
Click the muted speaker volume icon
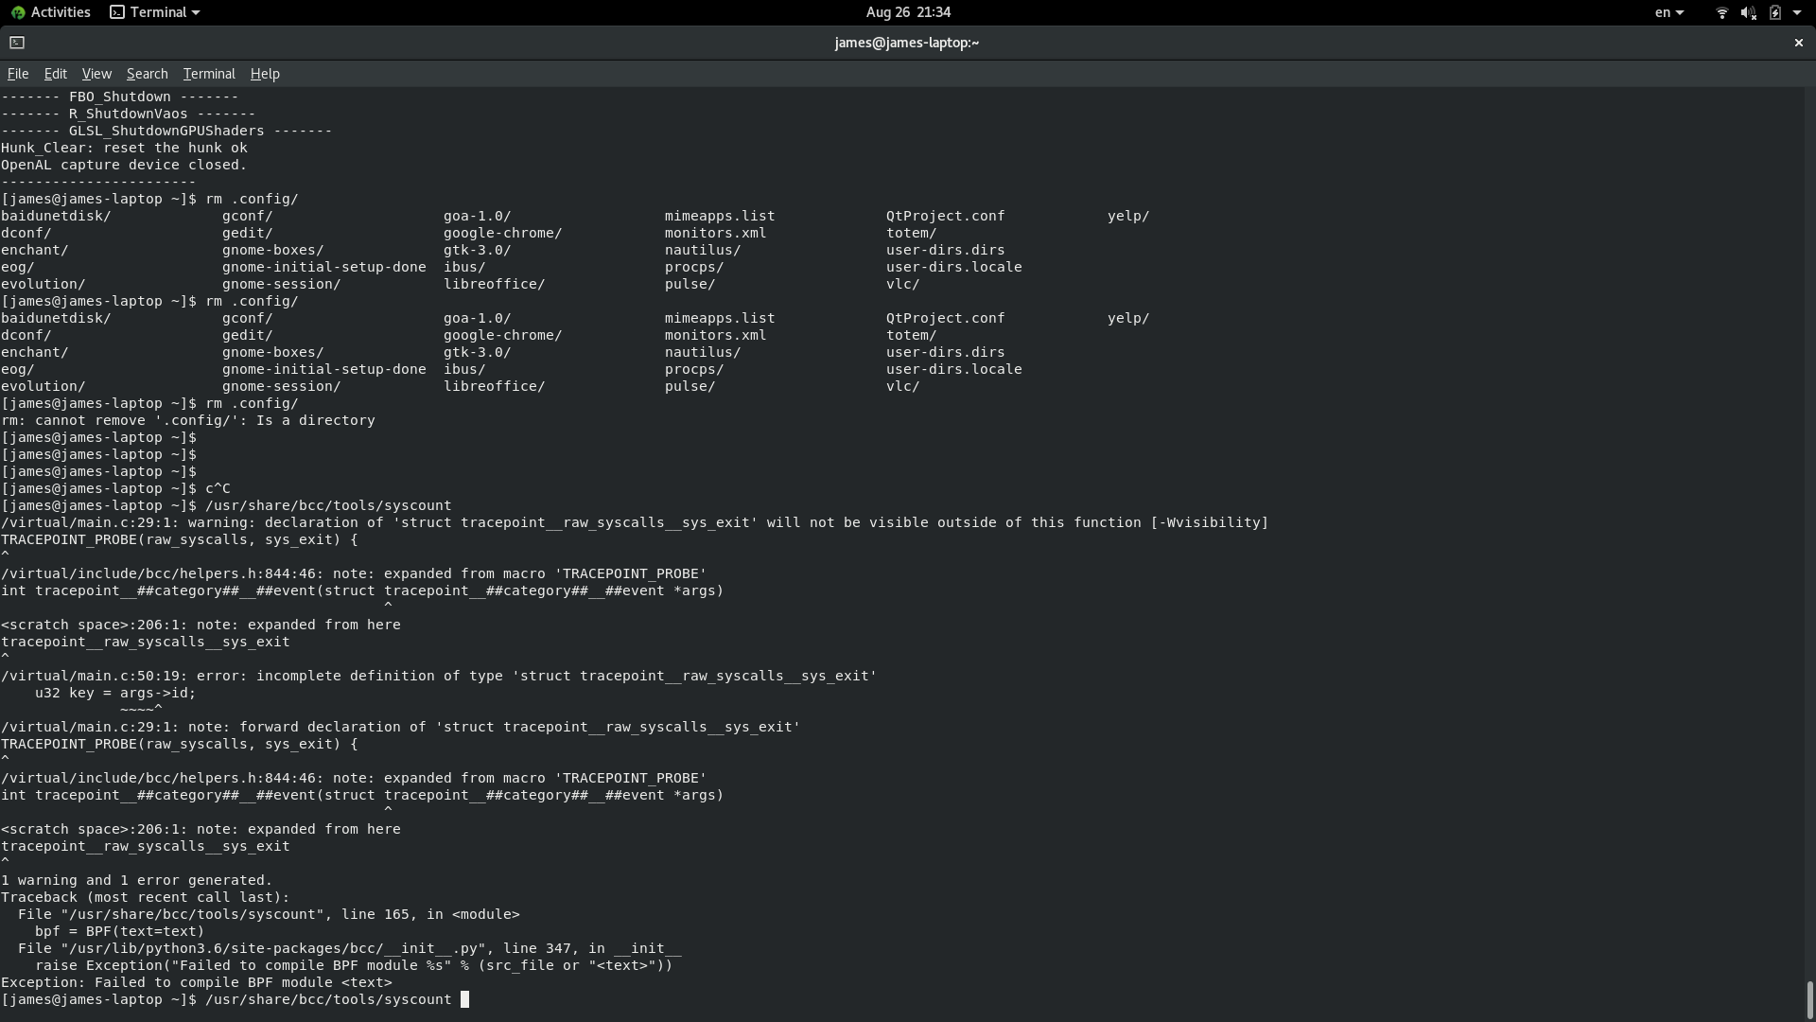click(1748, 12)
